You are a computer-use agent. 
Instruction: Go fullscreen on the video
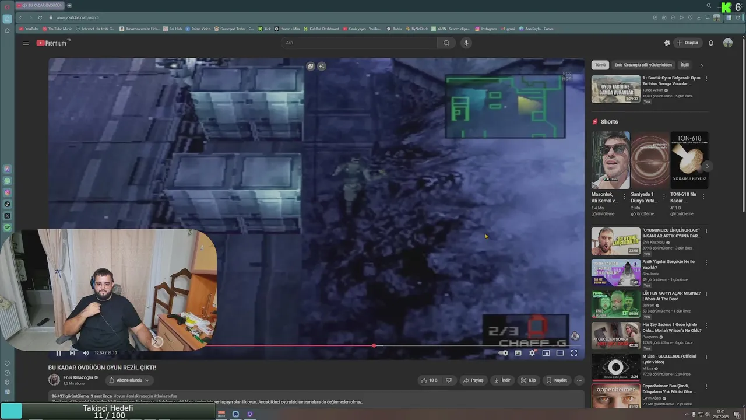coord(574,353)
